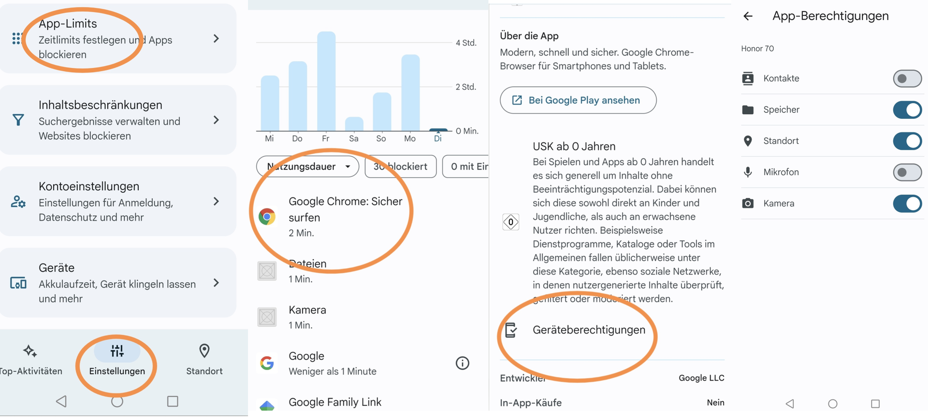Tap the info icon next to Google
Image resolution: width=928 pixels, height=417 pixels.
[462, 363]
